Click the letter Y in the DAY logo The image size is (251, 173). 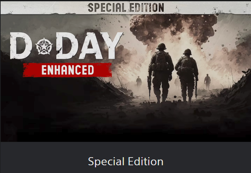[113, 45]
